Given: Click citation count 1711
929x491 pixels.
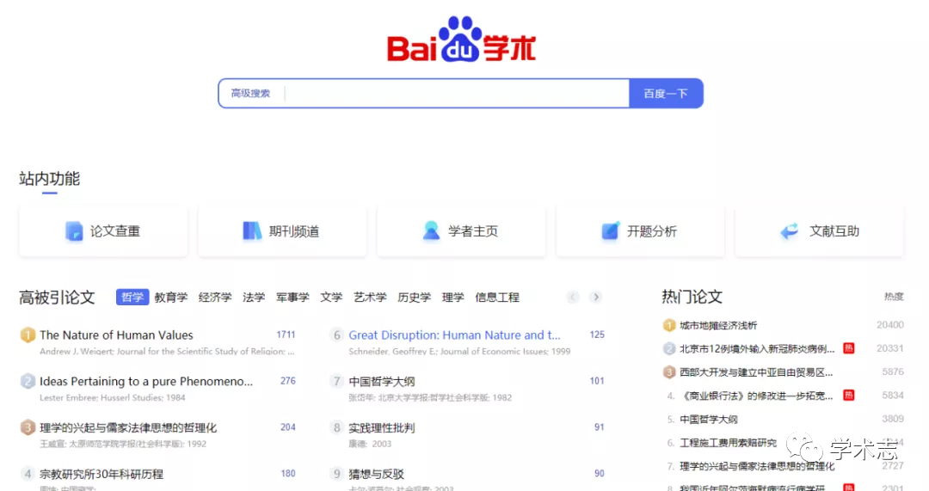Looking at the screenshot, I should coord(286,334).
